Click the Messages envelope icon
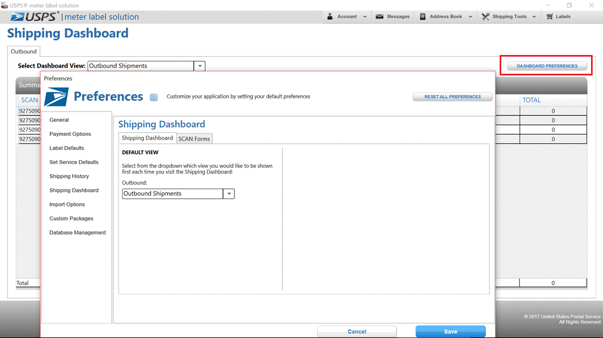 379,17
